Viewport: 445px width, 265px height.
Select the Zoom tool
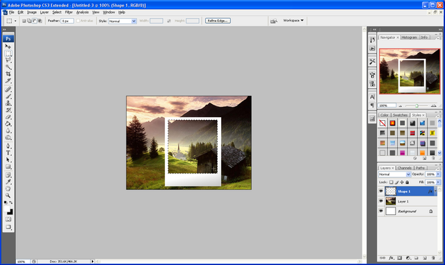pyautogui.click(x=8, y=196)
